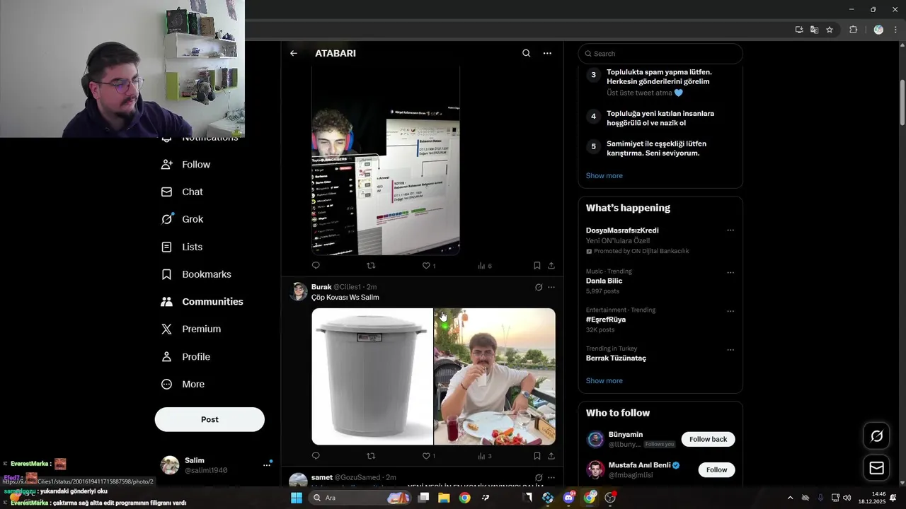The height and width of the screenshot is (509, 906).
Task: Share the screen-photo post above Burak's
Action: coord(551,265)
